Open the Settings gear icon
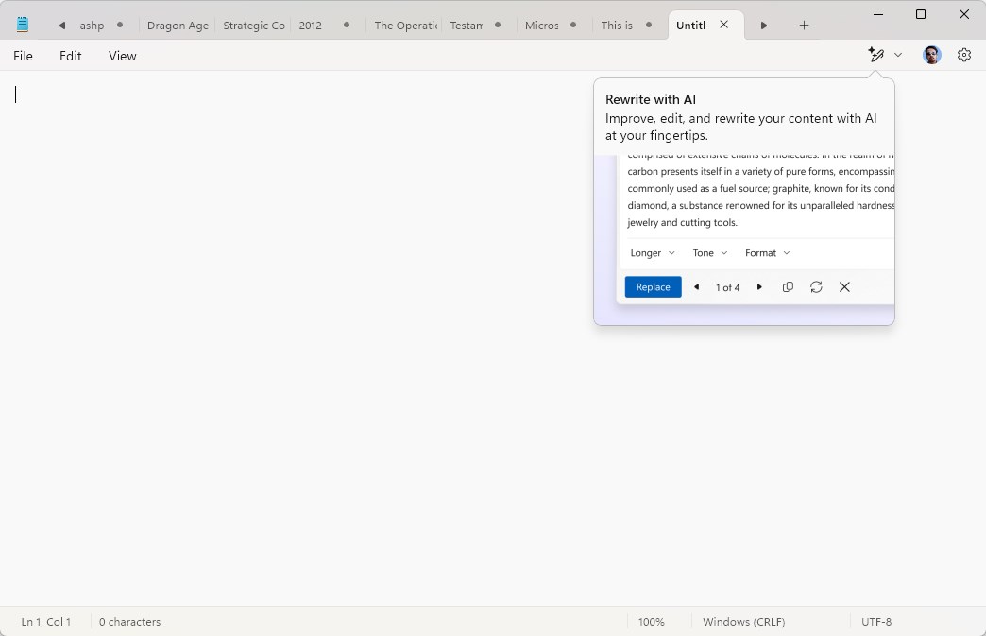Viewport: 986px width, 636px height. [x=963, y=56]
